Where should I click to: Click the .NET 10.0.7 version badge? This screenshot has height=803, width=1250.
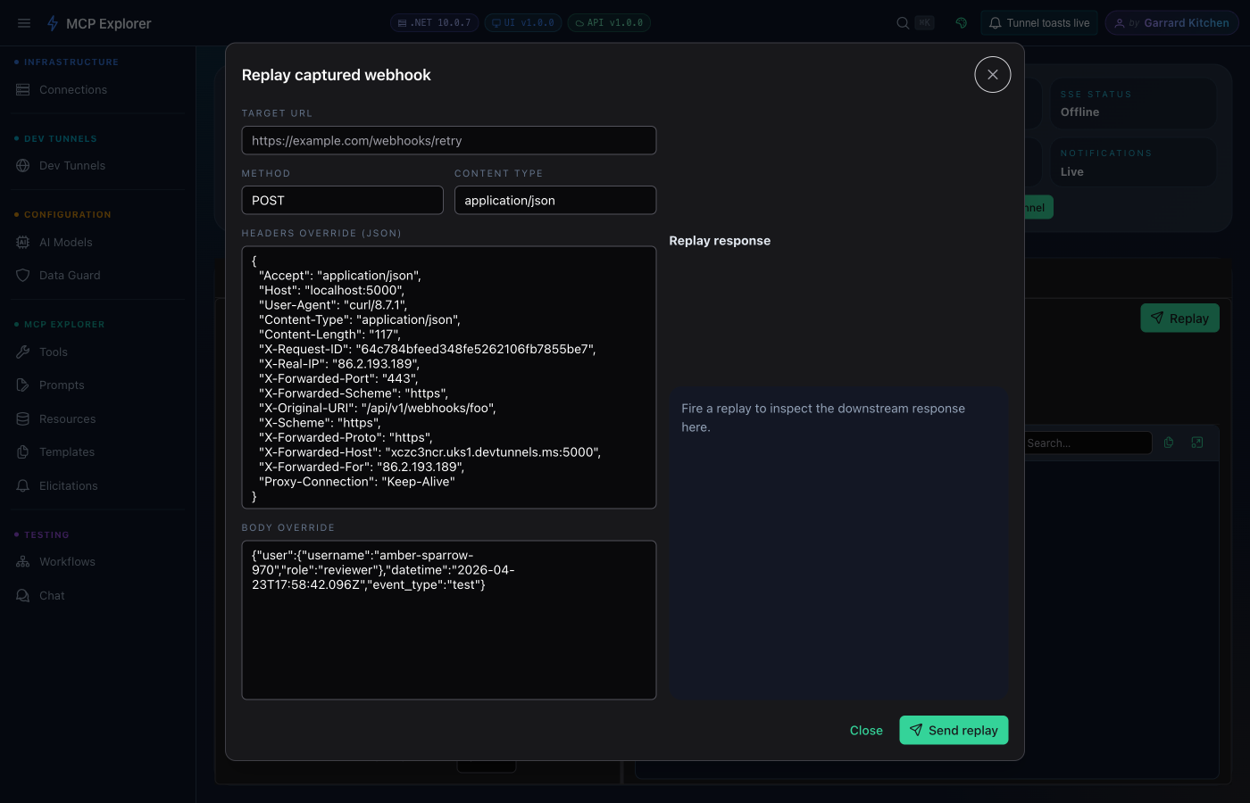[435, 23]
